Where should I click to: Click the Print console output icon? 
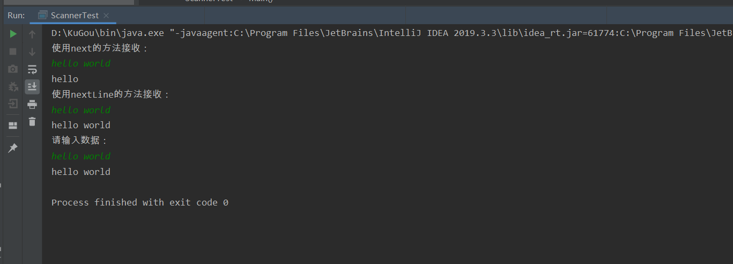32,104
